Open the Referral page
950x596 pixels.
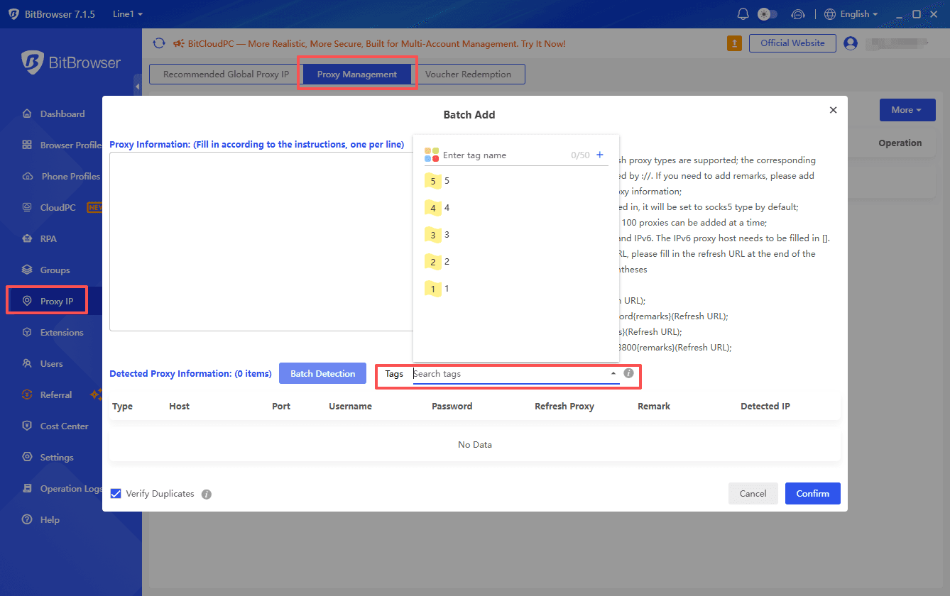tap(48, 394)
